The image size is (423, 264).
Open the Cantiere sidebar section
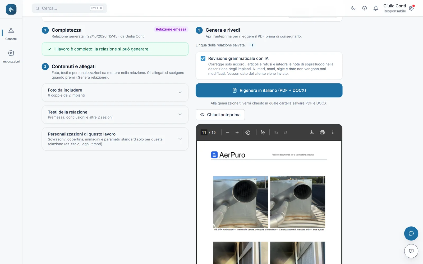(x=11, y=34)
